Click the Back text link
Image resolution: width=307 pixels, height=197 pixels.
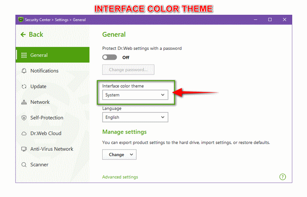tap(36, 35)
